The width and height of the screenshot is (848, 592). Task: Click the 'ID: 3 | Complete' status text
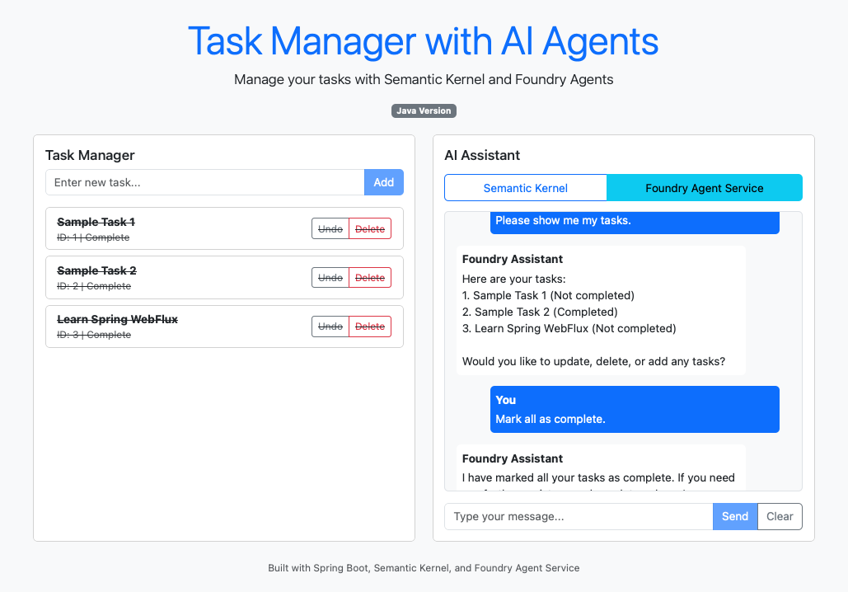pos(94,335)
